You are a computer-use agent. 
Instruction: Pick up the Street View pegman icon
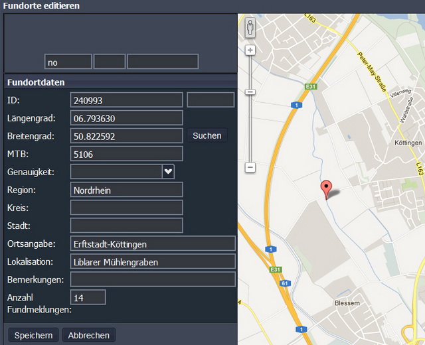pos(250,27)
